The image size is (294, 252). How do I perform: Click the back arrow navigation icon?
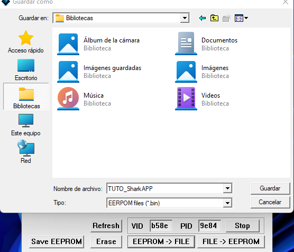(x=203, y=18)
